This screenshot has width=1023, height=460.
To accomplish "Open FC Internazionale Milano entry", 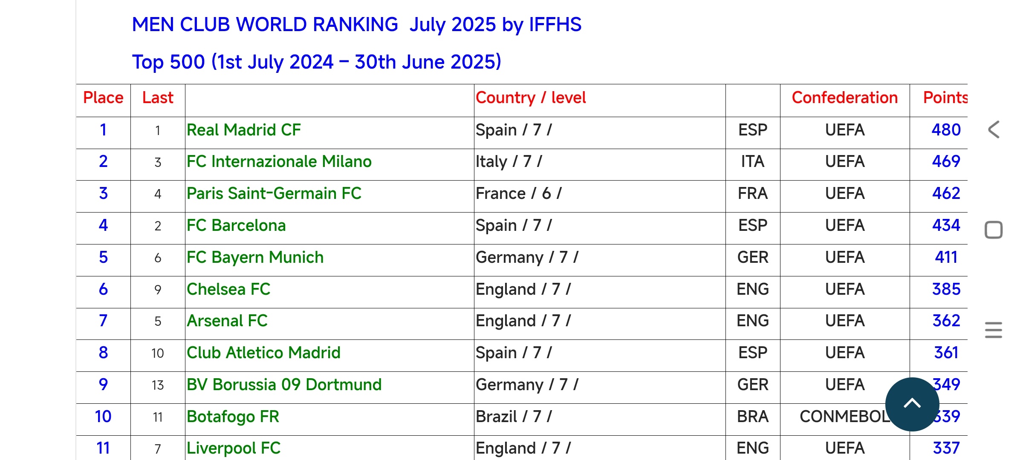I will point(279,161).
